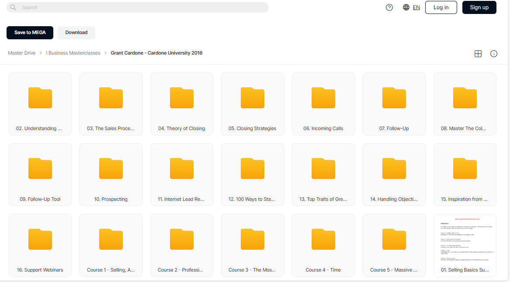Open the 15. Inspiration from folder icon
510x282 pixels.
coord(465,169)
